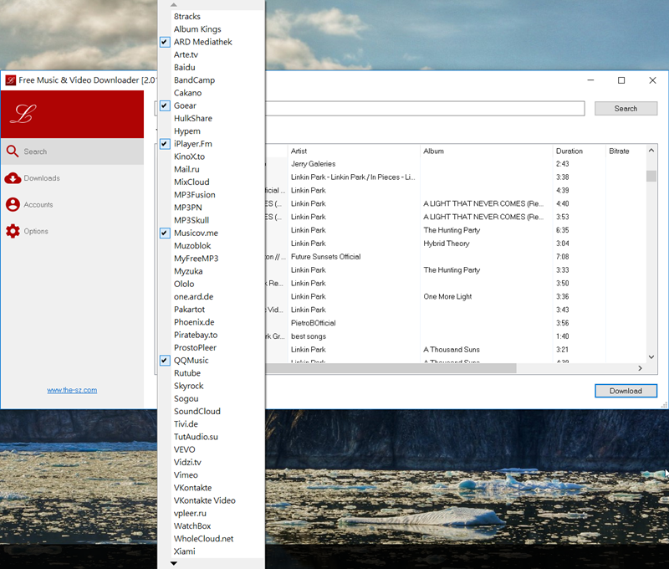Click the Search magnifier icon in sidebar
The width and height of the screenshot is (669, 569).
pyautogui.click(x=13, y=151)
